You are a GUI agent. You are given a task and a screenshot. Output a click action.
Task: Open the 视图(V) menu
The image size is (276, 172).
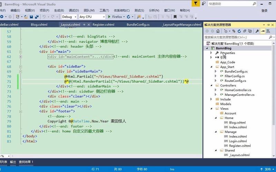tap(30, 11)
